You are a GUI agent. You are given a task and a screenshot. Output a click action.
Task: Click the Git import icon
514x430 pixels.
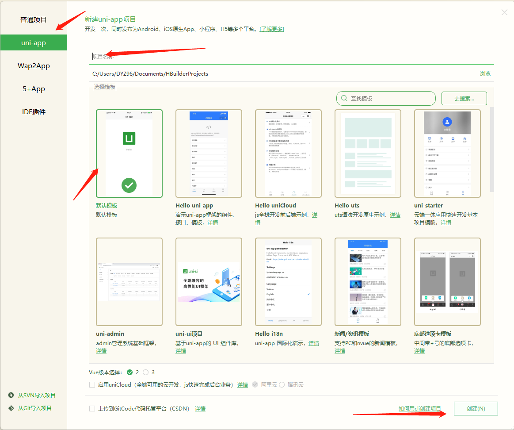[x=11, y=408]
